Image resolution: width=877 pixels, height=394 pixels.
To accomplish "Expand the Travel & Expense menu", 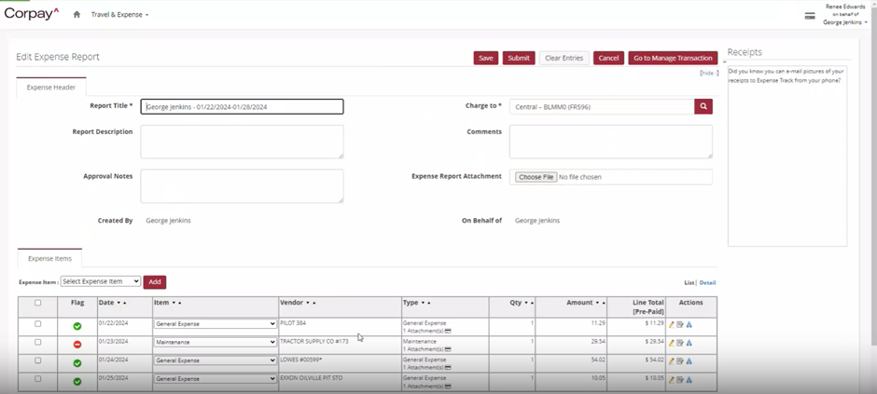I will (119, 15).
